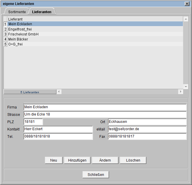192x185 pixels.
Task: Select supplier Engelfrost_frei in list
Action: point(20,29)
